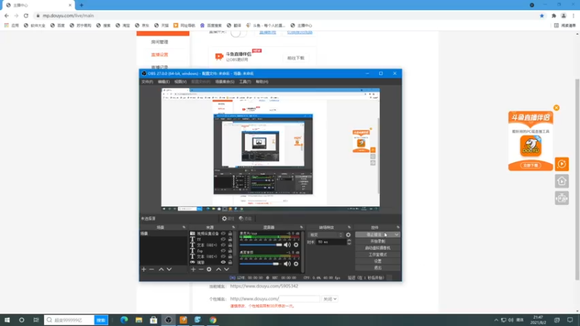The height and width of the screenshot is (326, 580).
Task: Open source properties gear under sources list
Action: pos(209,269)
